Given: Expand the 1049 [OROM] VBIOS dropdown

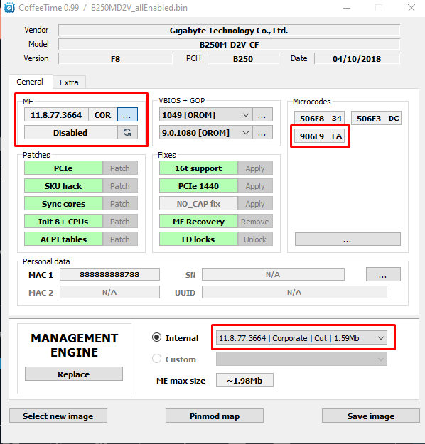Looking at the screenshot, I should pos(205,114).
